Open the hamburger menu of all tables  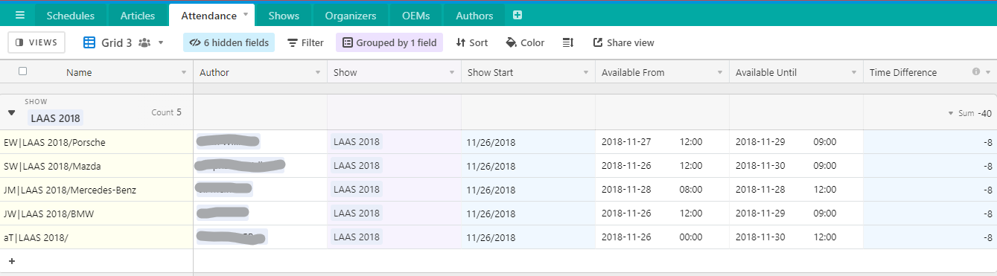tap(20, 15)
